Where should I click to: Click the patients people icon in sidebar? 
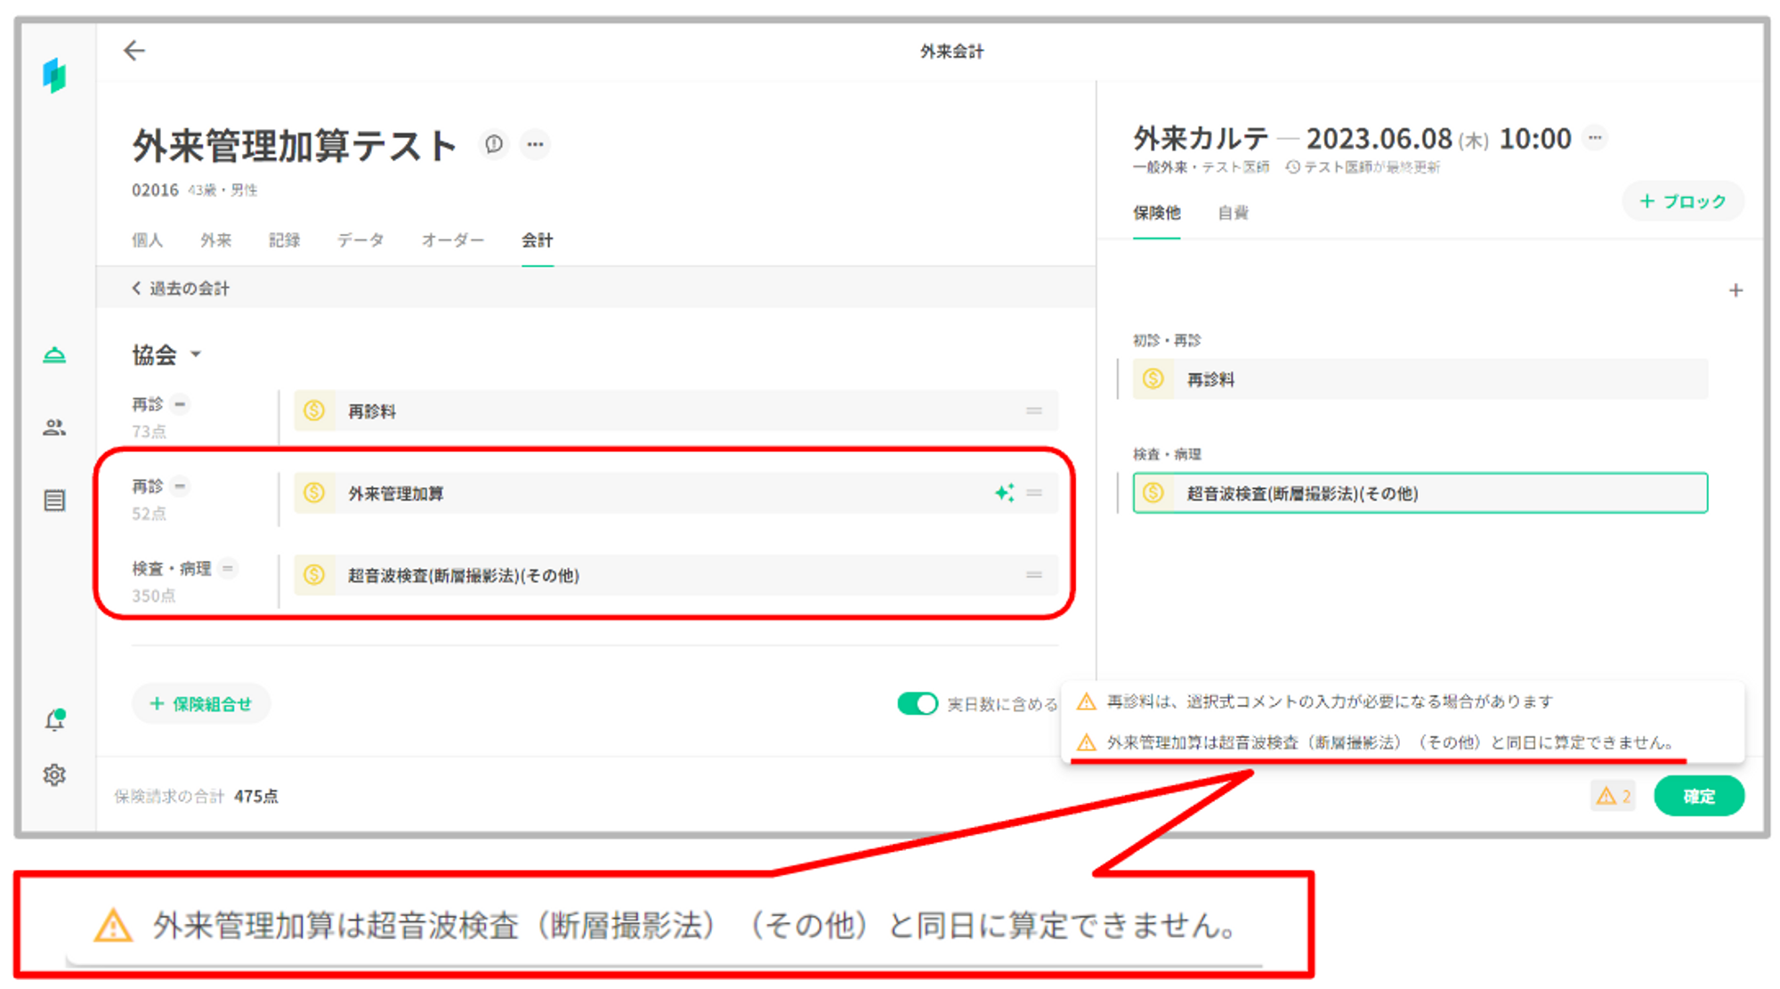pyautogui.click(x=54, y=428)
